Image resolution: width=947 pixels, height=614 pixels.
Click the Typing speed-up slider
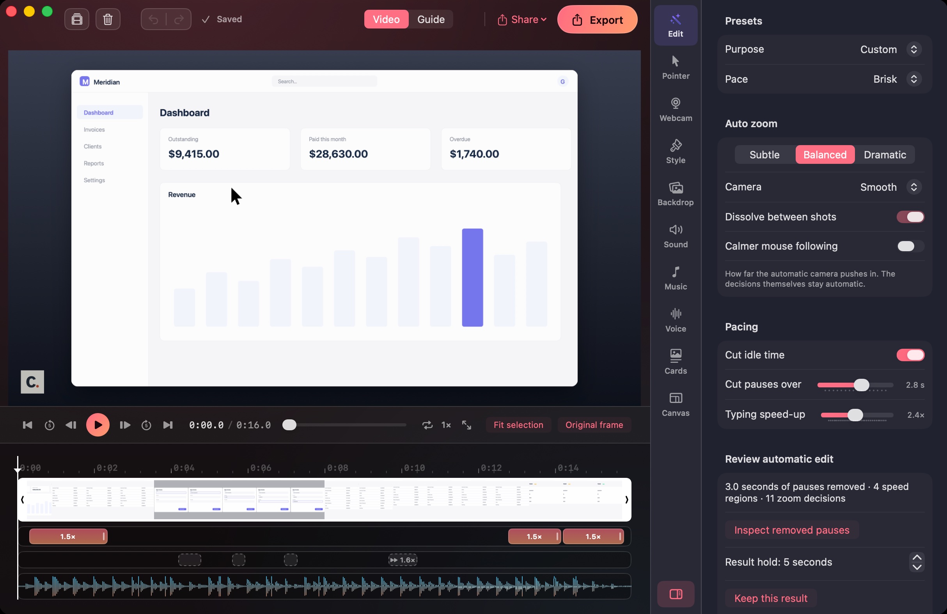pos(857,415)
